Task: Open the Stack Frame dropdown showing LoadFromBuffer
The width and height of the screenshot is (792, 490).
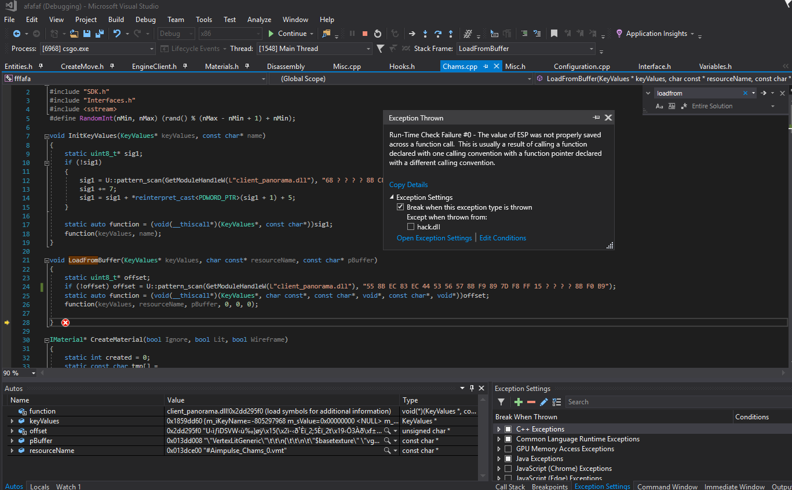Action: coord(591,49)
